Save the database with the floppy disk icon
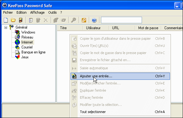 coord(21,20)
